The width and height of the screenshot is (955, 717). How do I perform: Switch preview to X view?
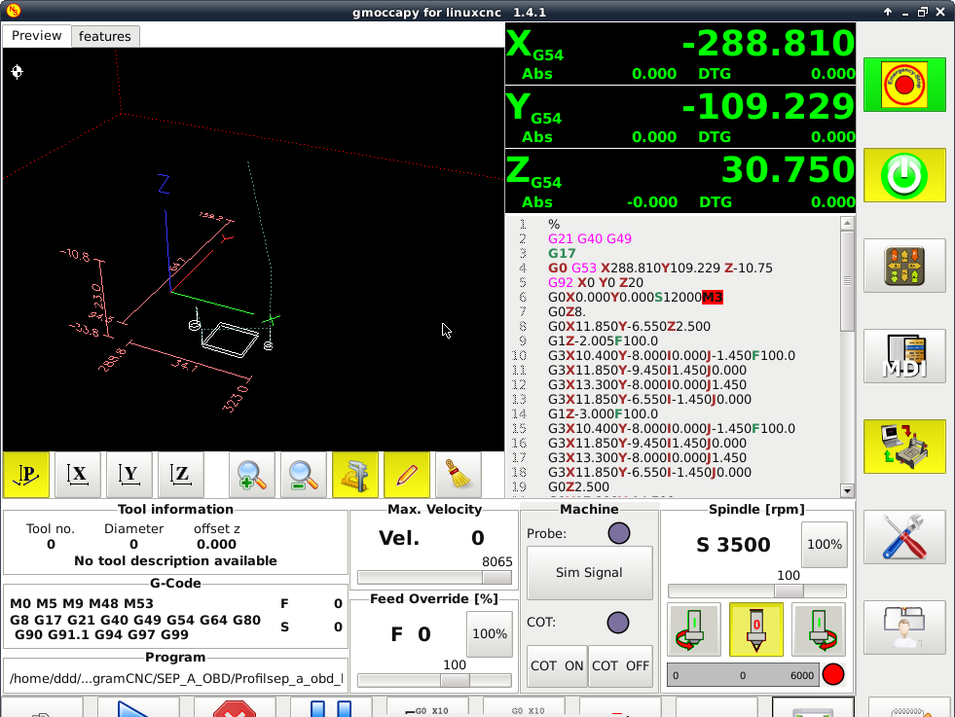pyautogui.click(x=78, y=475)
